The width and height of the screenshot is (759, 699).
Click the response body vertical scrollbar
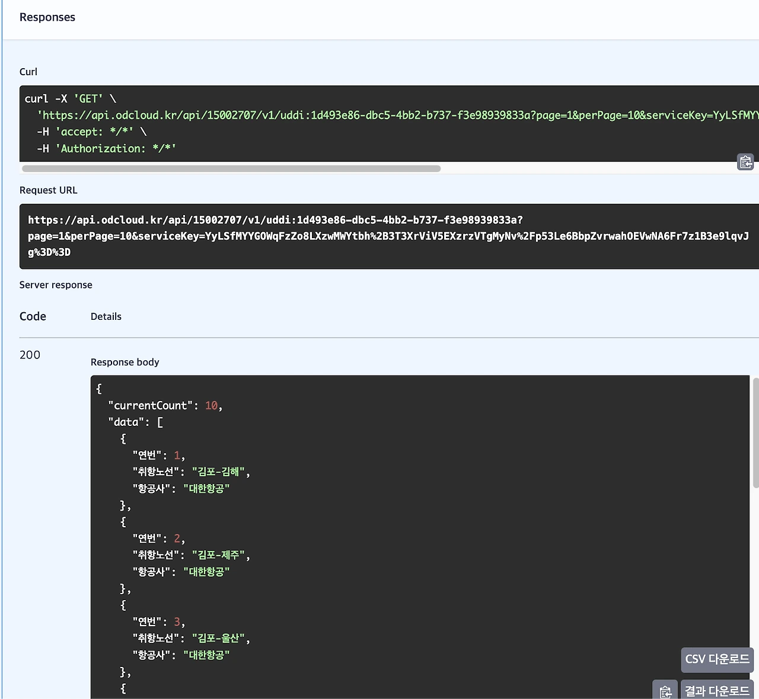[755, 432]
